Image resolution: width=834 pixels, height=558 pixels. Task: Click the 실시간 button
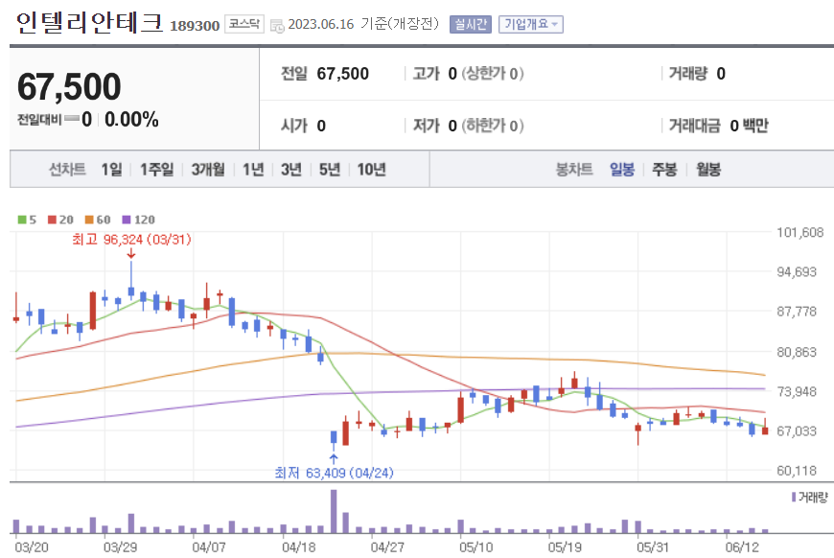pyautogui.click(x=470, y=25)
